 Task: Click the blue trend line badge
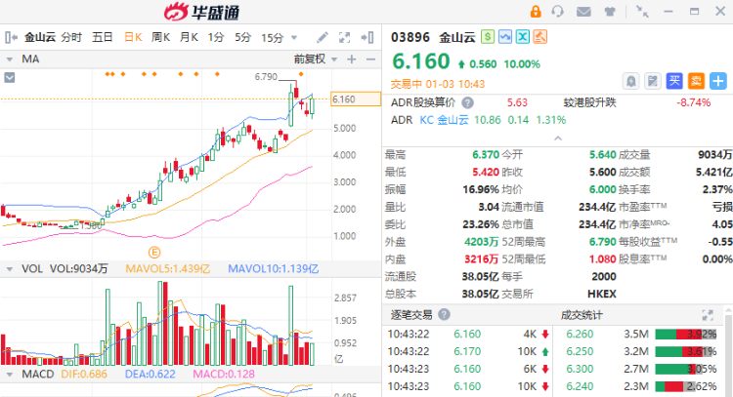coord(505,36)
